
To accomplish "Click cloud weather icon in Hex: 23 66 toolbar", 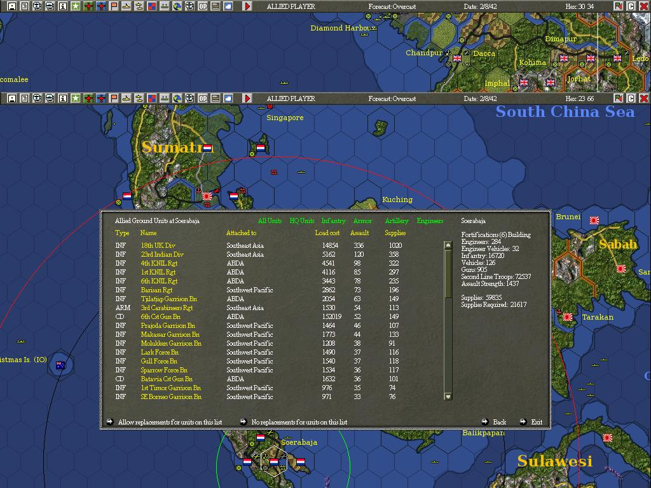I will click(x=228, y=98).
